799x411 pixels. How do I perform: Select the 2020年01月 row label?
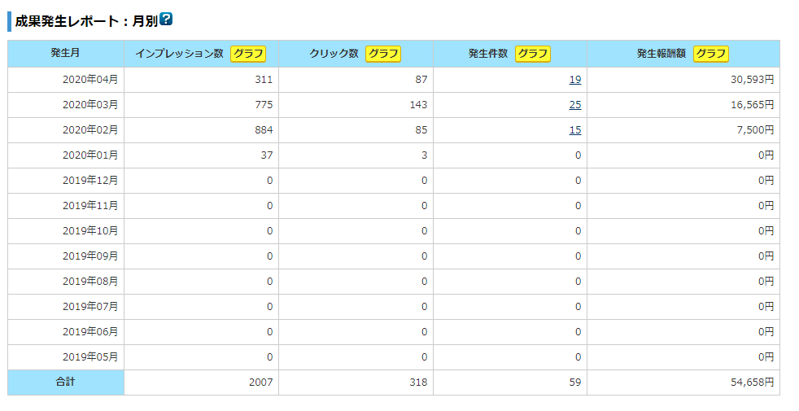[x=90, y=155]
